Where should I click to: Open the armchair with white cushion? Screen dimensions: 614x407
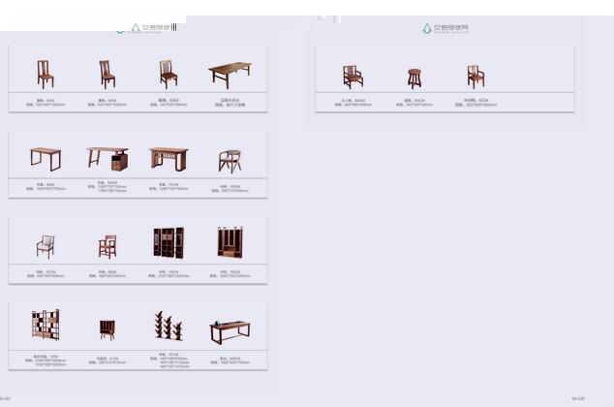(x=46, y=245)
